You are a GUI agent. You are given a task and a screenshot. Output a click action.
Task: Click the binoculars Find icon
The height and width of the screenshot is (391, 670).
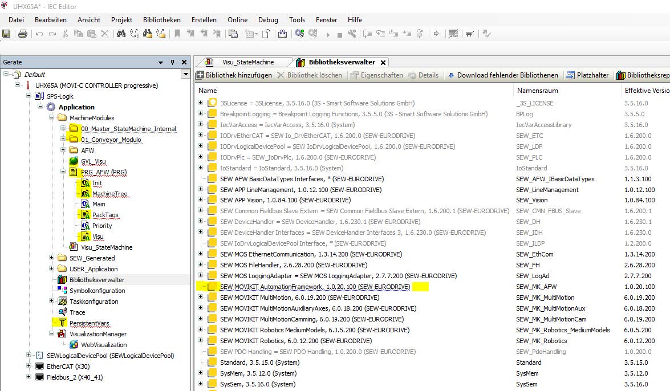point(121,34)
